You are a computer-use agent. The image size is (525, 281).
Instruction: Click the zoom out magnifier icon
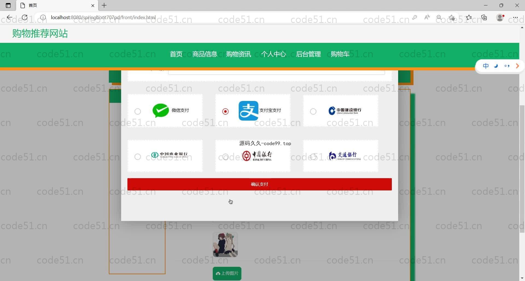(439, 17)
